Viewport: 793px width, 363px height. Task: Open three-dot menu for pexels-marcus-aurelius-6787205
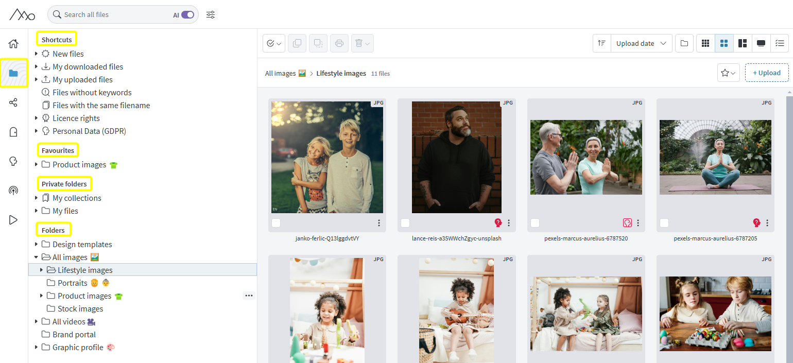click(x=767, y=223)
